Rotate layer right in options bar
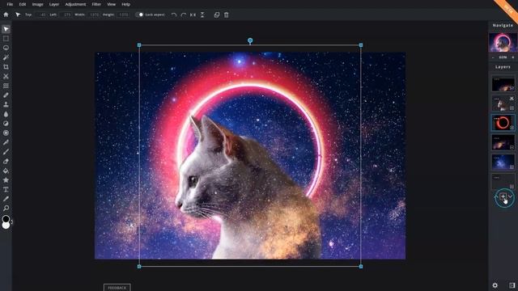The image size is (518, 291). pos(184,15)
